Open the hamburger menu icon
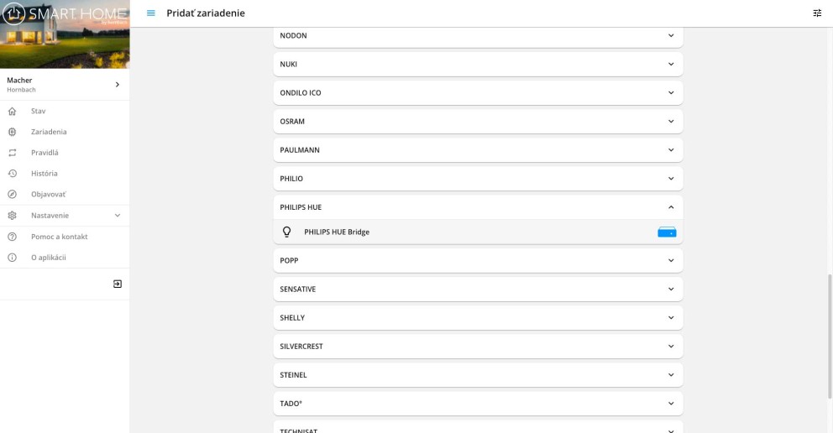Screen dimensions: 833x433 [x=151, y=13]
